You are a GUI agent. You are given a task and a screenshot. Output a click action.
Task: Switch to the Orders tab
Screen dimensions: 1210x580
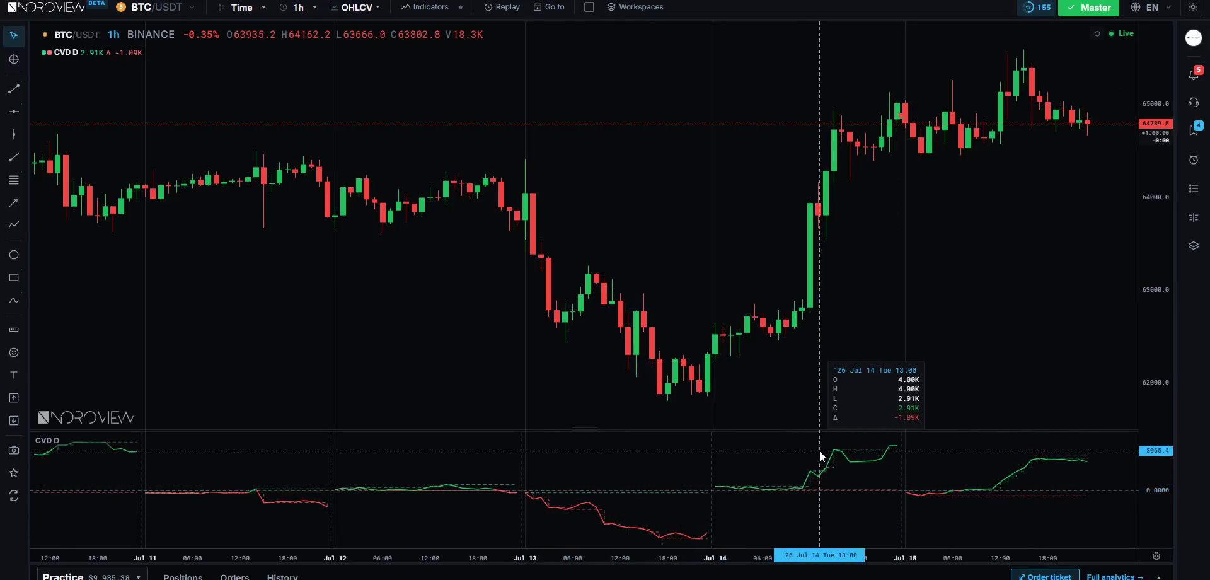point(234,576)
